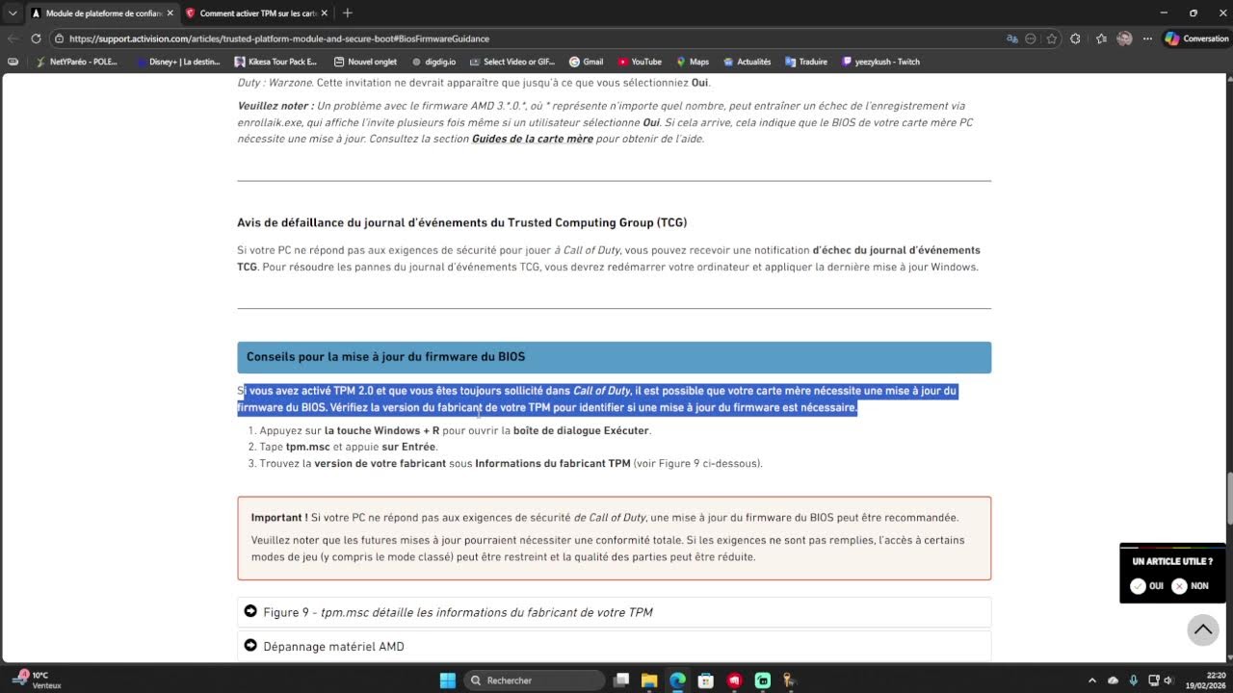1233x693 pixels.
Task: Open Microsoft Edge from the taskbar
Action: point(677,680)
